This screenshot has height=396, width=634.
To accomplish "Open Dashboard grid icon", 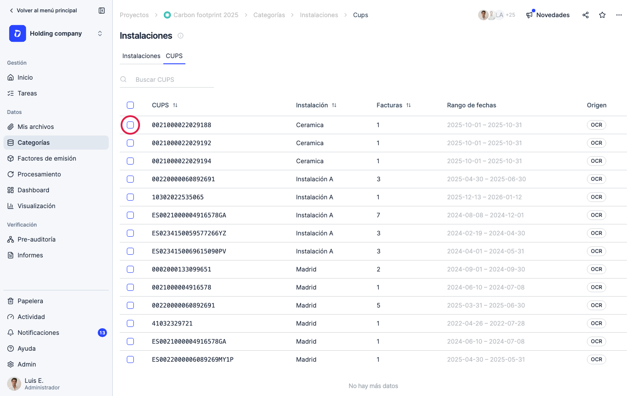I will click(x=11, y=190).
